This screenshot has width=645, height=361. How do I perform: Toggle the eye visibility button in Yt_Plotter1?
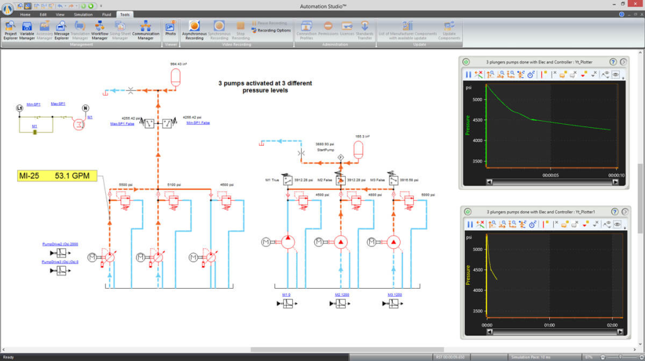[x=617, y=225]
